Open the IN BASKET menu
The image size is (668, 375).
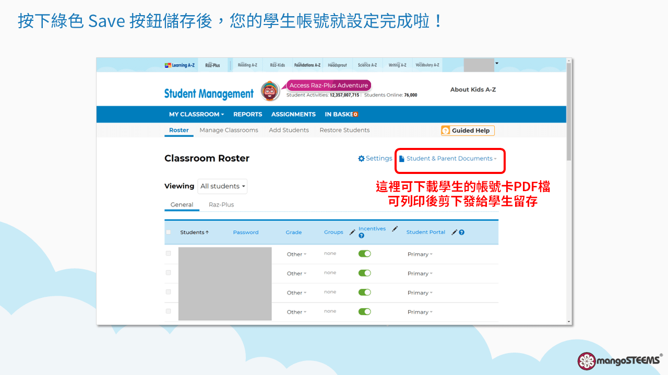[x=341, y=114]
